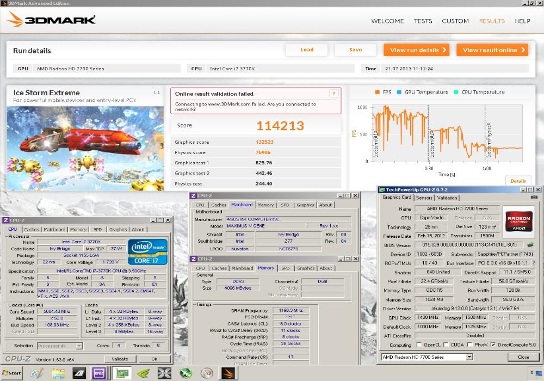Click the CPU-Z Mainboard window title icon
This screenshot has height=381, width=544.
(x=194, y=196)
